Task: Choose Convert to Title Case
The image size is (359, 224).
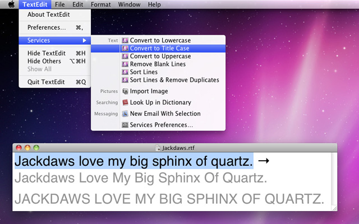Action: (x=159, y=49)
